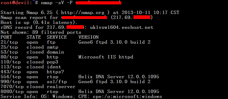Click the uk1vsw1604.eechost.net hostname
The image size is (228, 99).
point(122,27)
